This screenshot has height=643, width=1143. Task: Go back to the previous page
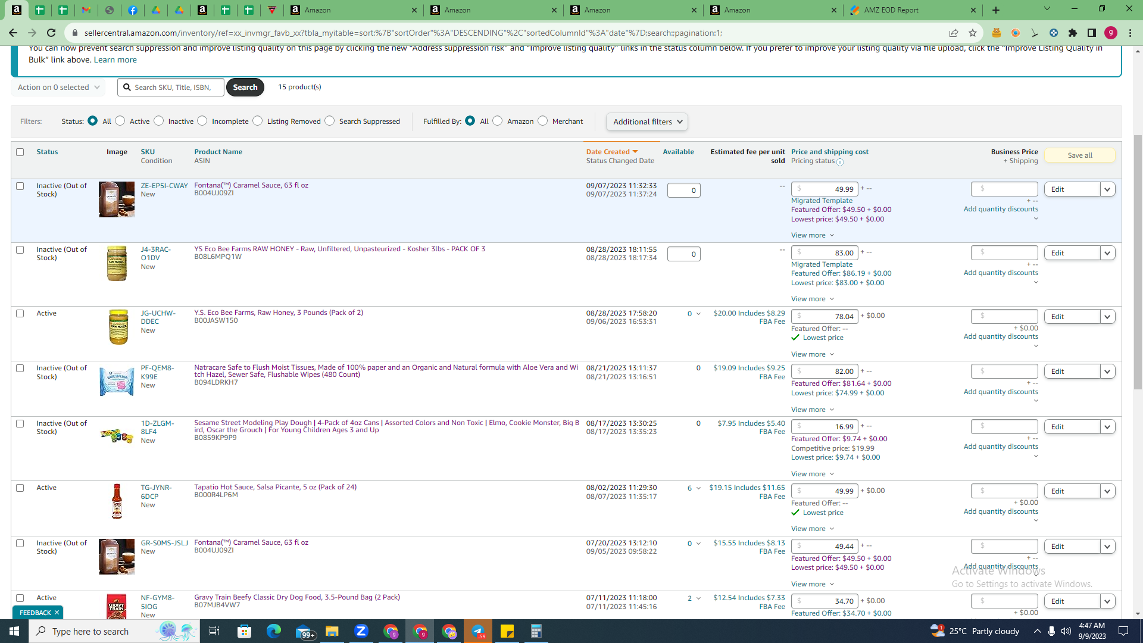13,33
